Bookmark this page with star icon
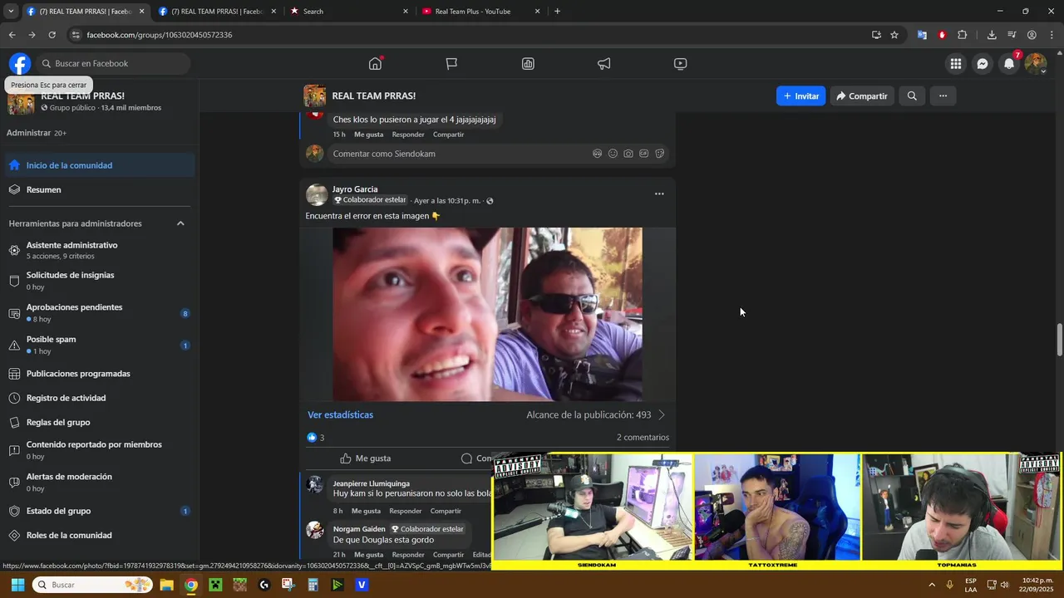 (894, 35)
